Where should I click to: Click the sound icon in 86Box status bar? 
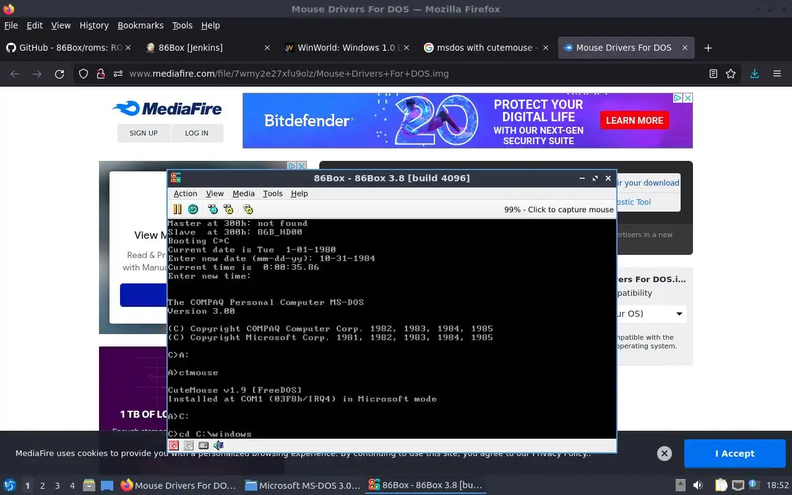click(218, 445)
